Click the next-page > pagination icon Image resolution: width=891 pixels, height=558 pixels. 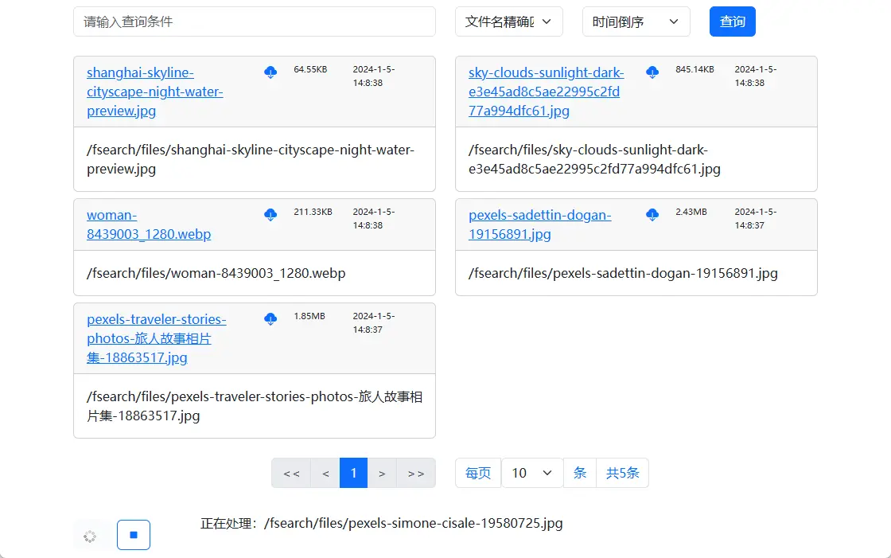382,472
